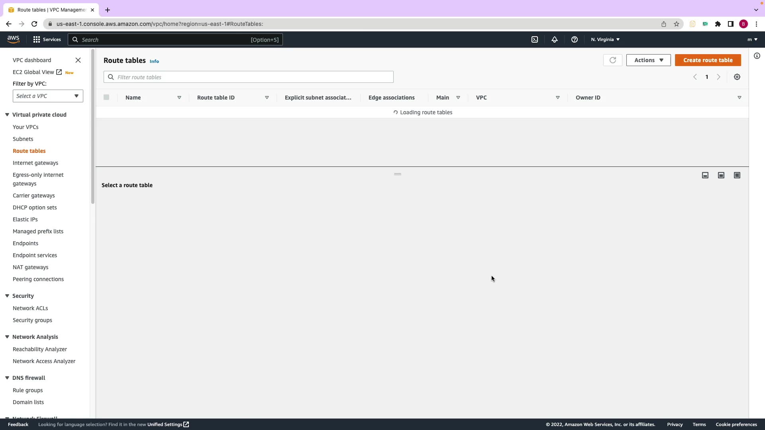Open the Select a VPC dropdown
The height and width of the screenshot is (430, 765).
pyautogui.click(x=48, y=96)
